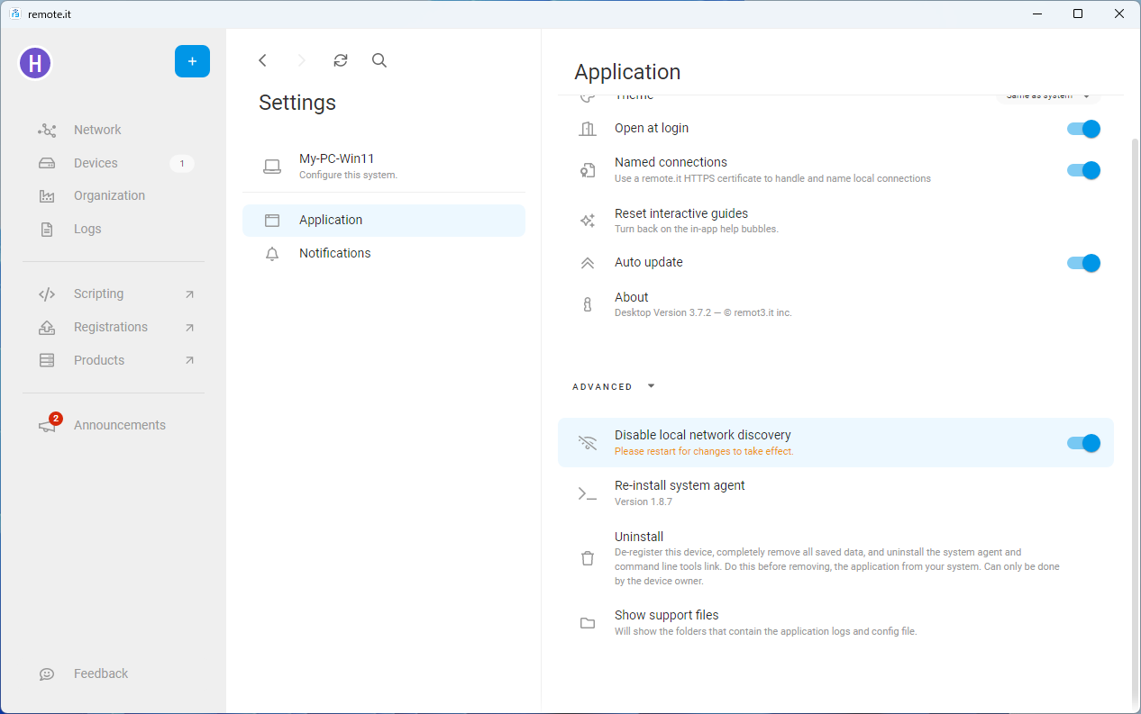Select the Application settings item
The width and height of the screenshot is (1141, 714).
click(x=384, y=221)
